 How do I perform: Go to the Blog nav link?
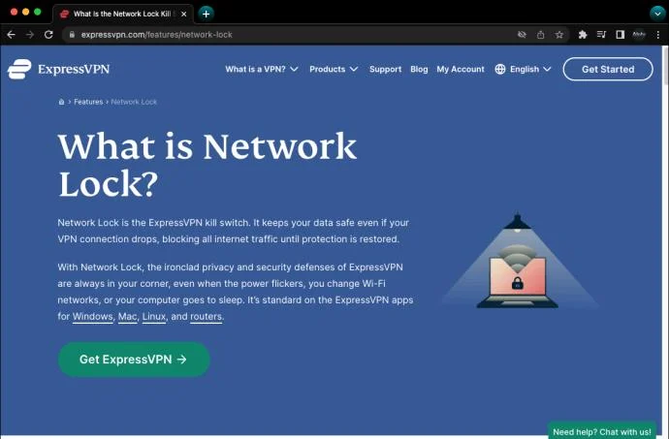tap(419, 69)
